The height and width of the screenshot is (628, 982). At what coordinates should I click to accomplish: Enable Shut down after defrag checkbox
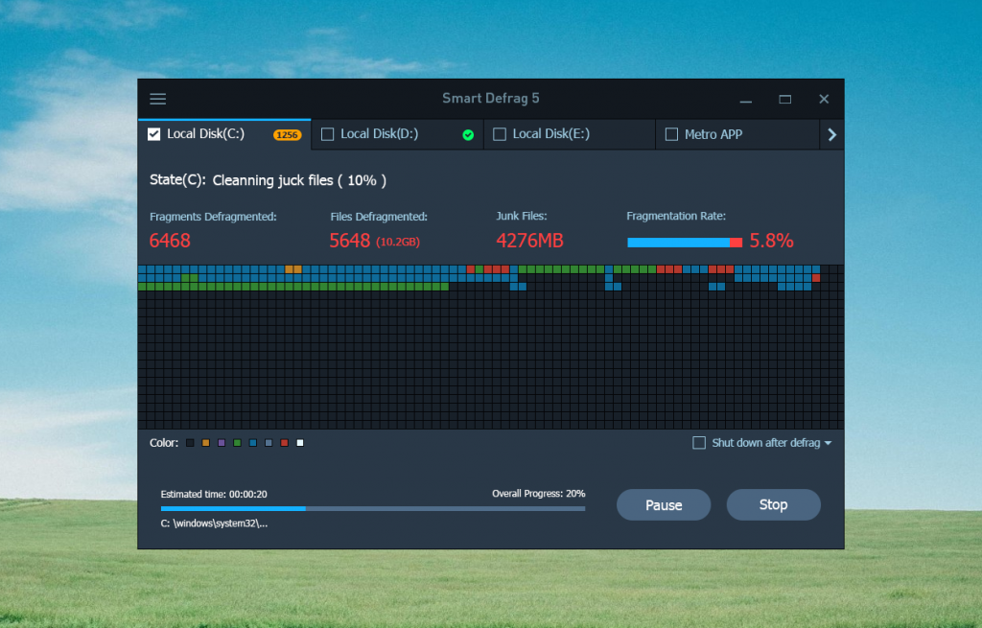tap(699, 443)
